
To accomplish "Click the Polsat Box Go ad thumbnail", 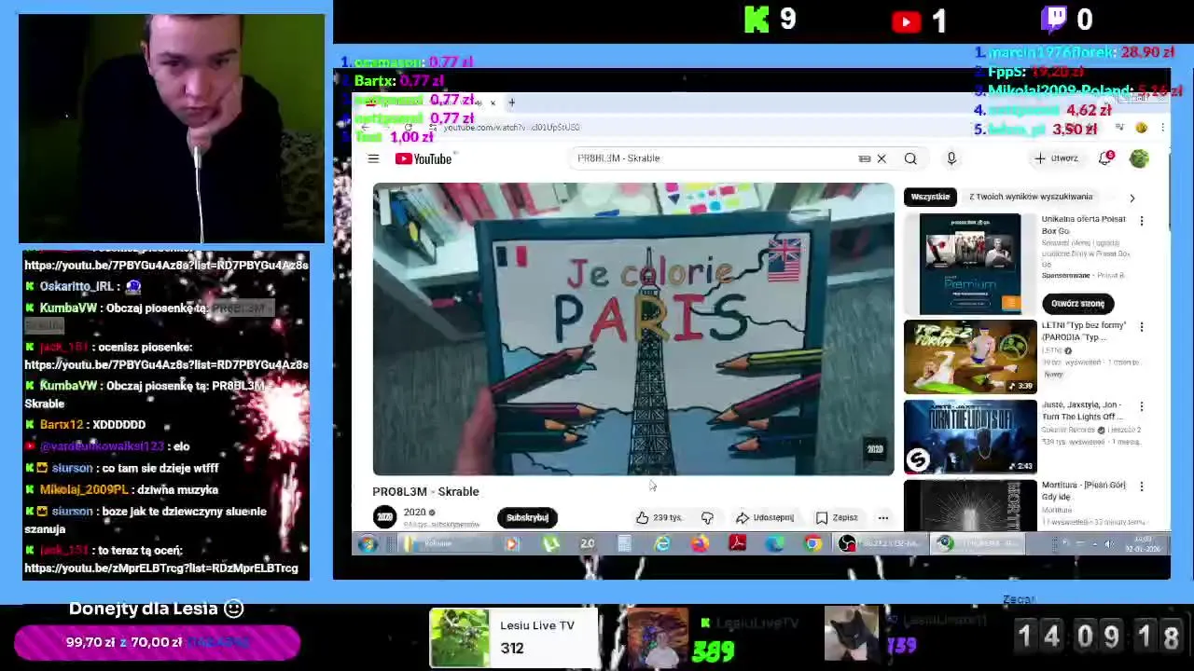I will pos(970,265).
